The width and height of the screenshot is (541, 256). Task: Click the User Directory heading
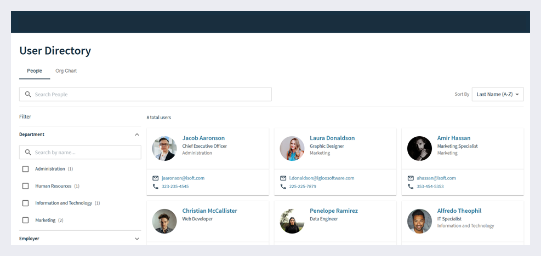(x=55, y=51)
